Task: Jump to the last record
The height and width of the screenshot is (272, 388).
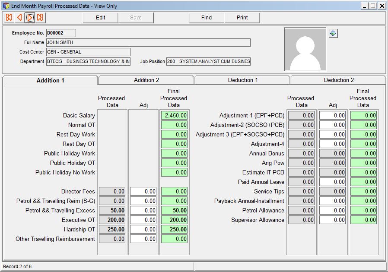Action: coord(40,18)
